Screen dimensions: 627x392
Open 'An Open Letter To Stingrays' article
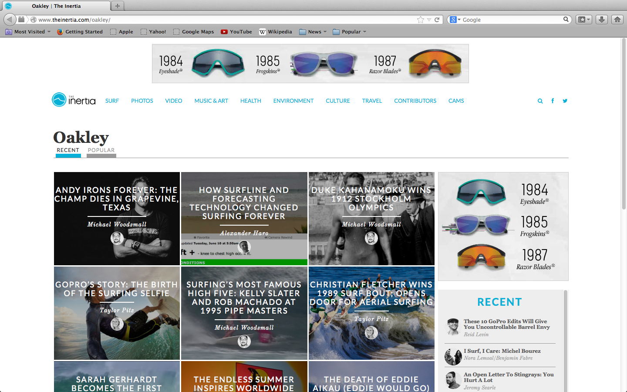point(509,377)
